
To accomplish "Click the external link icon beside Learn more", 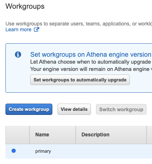I will coord(36,29).
